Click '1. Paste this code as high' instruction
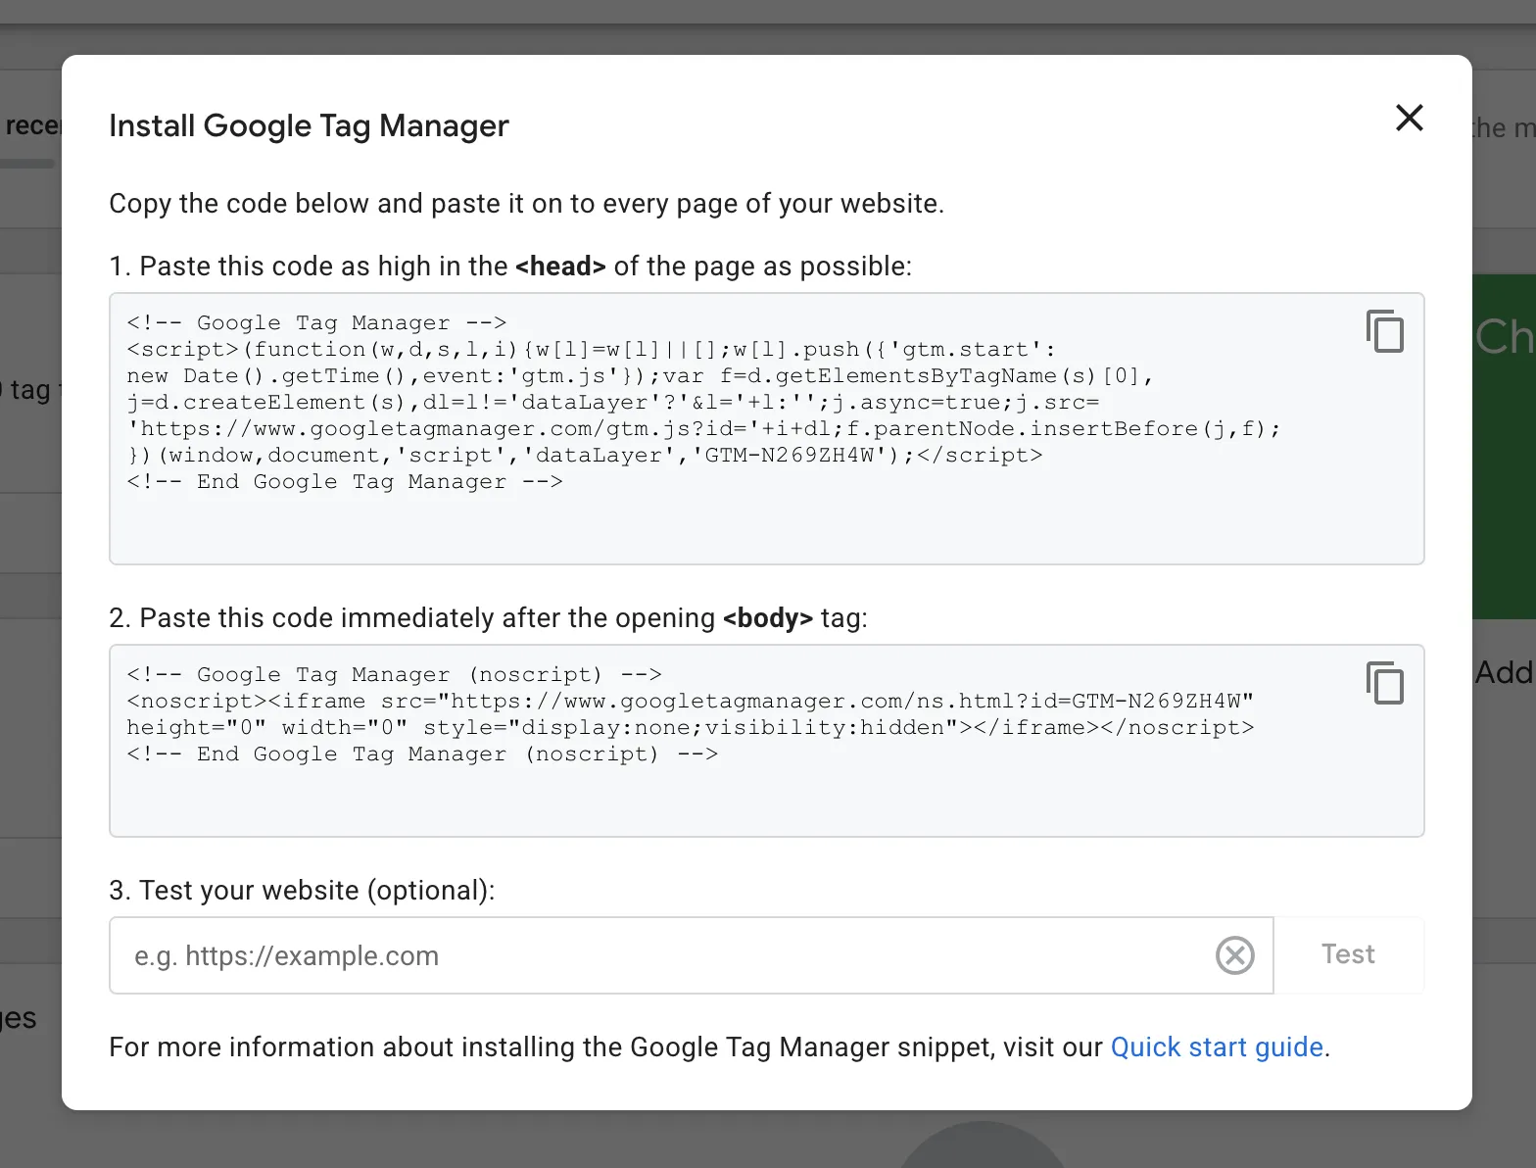1536x1168 pixels. [x=509, y=267]
